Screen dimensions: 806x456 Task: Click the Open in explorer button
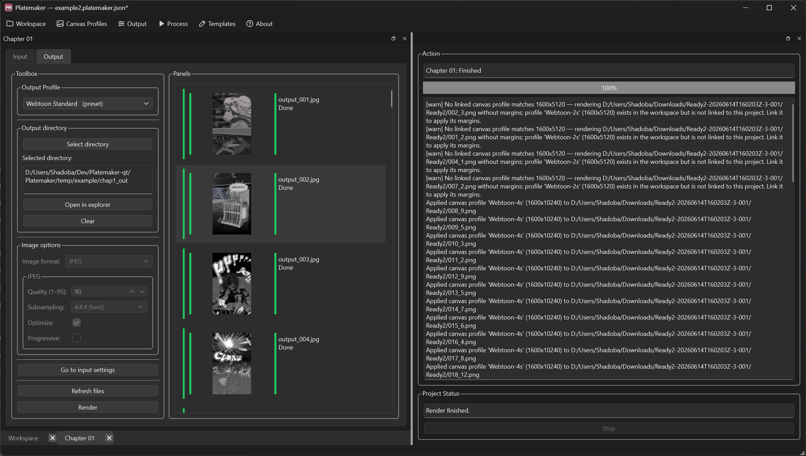coord(88,204)
